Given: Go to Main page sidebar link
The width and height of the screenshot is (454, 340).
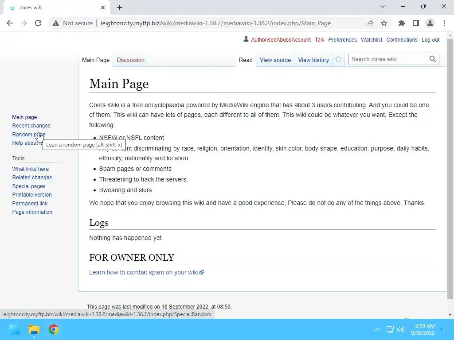Looking at the screenshot, I should click(25, 117).
